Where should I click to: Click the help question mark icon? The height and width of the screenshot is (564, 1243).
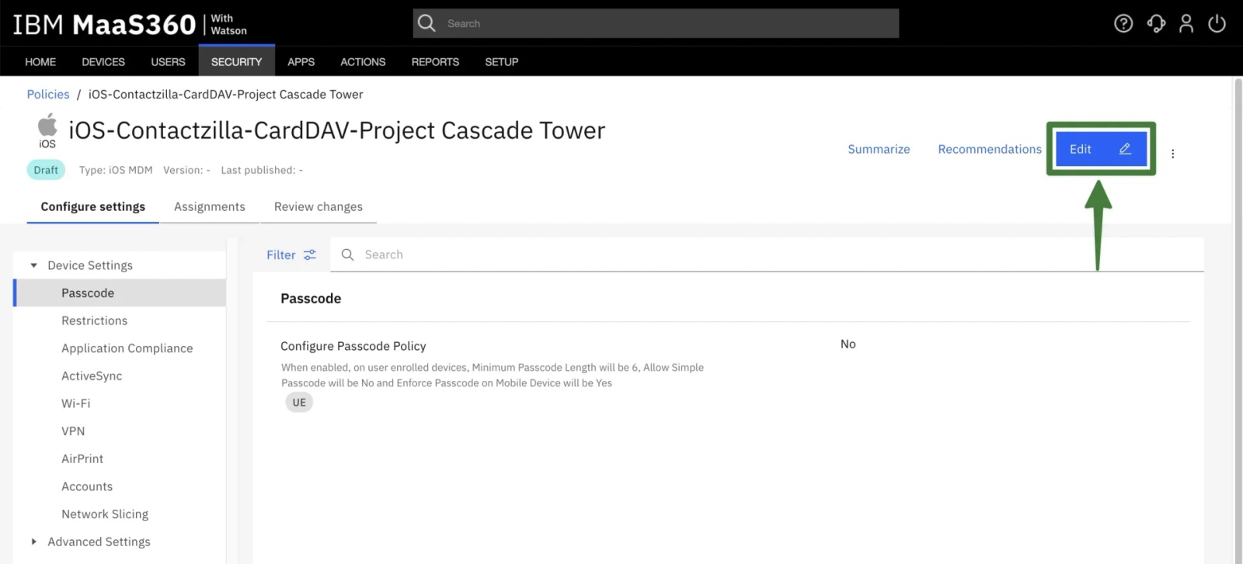(1123, 23)
